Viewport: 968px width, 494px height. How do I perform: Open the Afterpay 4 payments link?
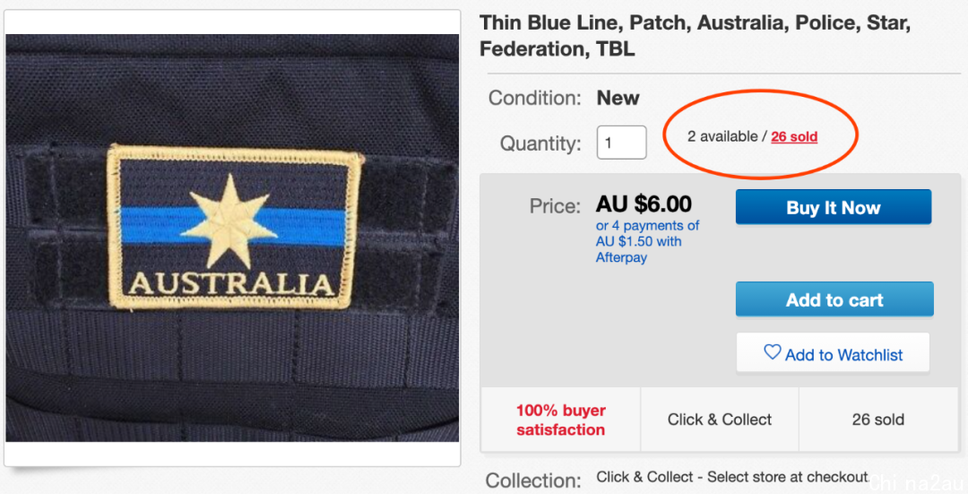(x=648, y=241)
